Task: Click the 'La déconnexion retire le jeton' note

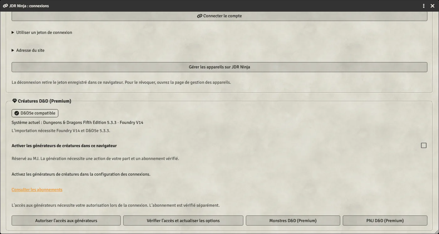Action: (121, 82)
